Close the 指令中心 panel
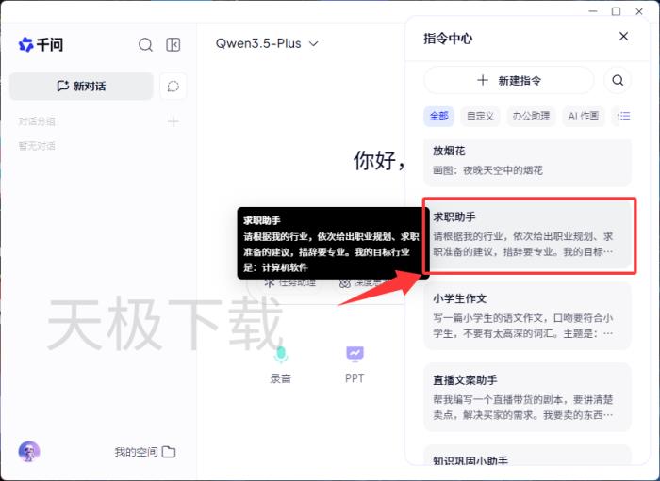The image size is (660, 481). [623, 37]
